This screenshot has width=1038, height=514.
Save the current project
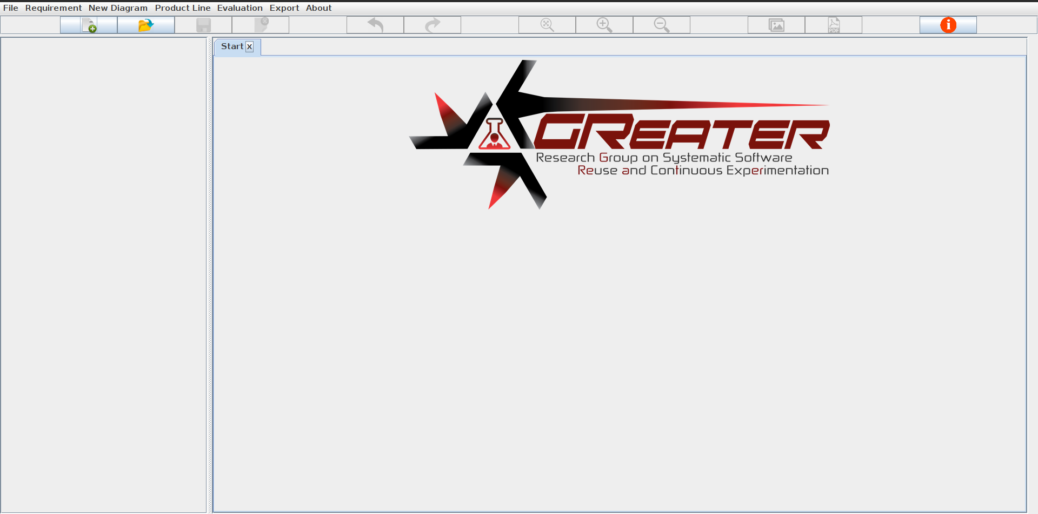[x=203, y=24]
